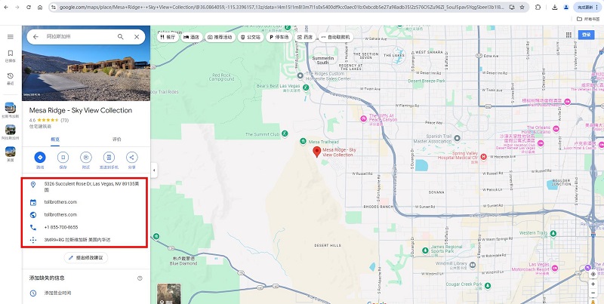Click the browser reload icon
Screen dimensions: 604x304
(x=29, y=7)
